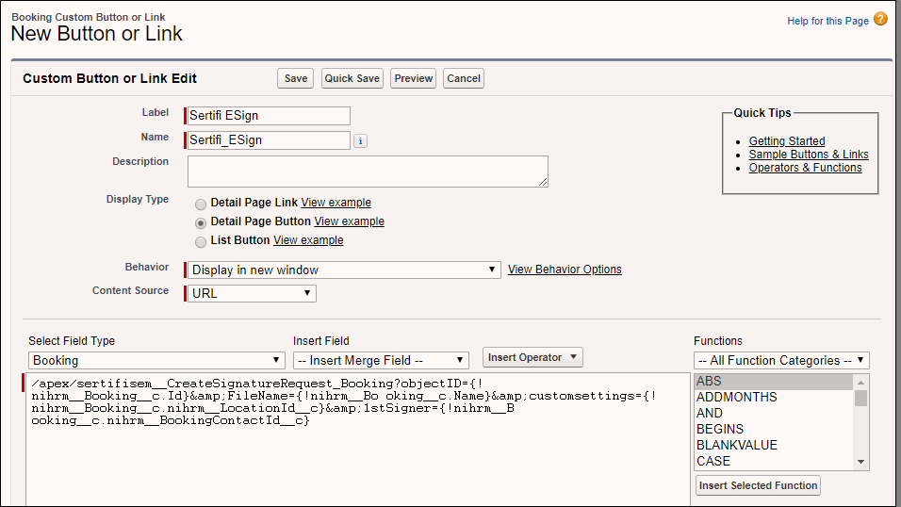View example for Detail Page Link
Viewport: 901px width, 507px height.
pos(336,203)
